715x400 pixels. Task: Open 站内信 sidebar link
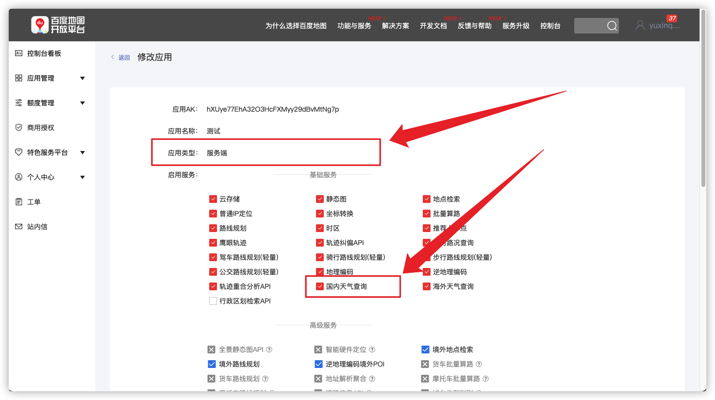click(x=37, y=227)
